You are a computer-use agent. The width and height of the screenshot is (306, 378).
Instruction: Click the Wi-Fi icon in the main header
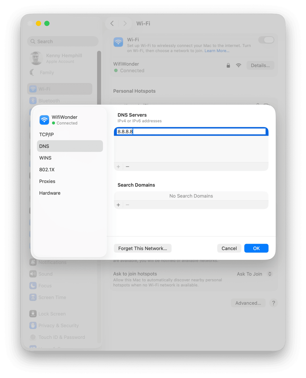click(x=118, y=42)
